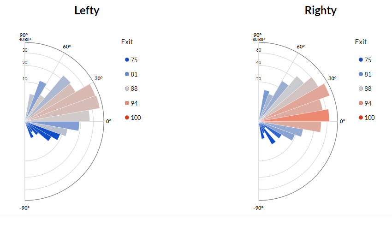The width and height of the screenshot is (392, 225).
Task: Select the red 100 dot in Lefty legend
Action: (x=127, y=118)
